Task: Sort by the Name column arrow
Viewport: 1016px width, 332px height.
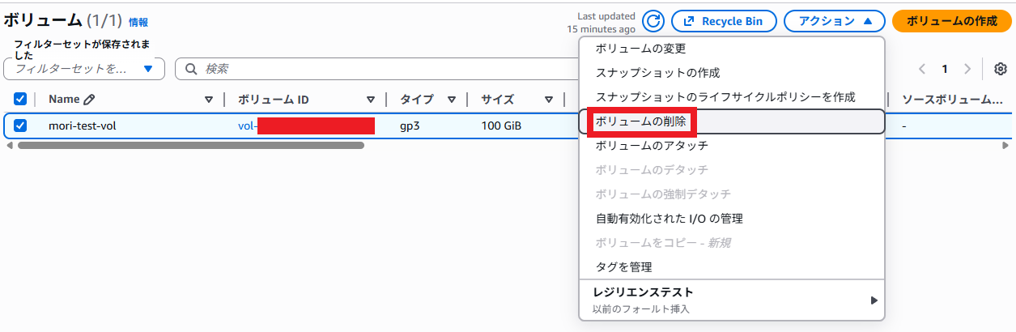Action: (x=209, y=100)
